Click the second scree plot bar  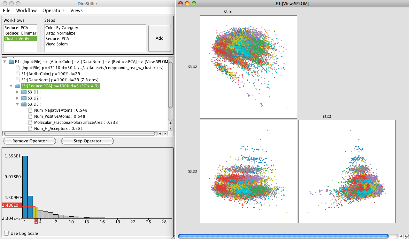[x=30, y=207]
